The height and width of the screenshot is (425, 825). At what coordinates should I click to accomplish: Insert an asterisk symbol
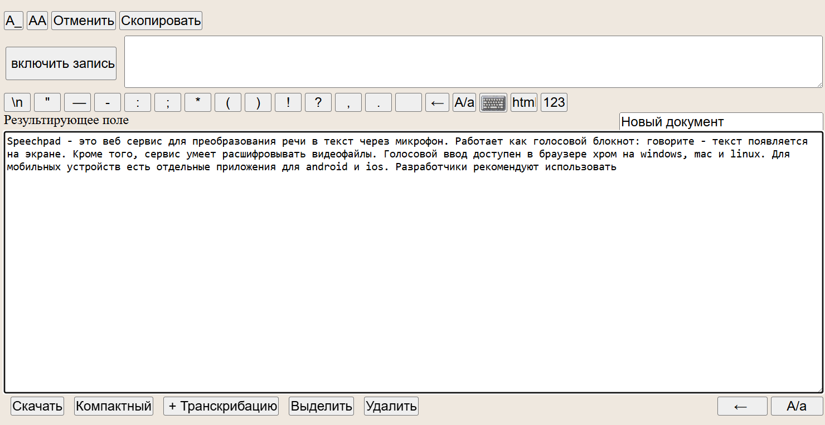198,102
